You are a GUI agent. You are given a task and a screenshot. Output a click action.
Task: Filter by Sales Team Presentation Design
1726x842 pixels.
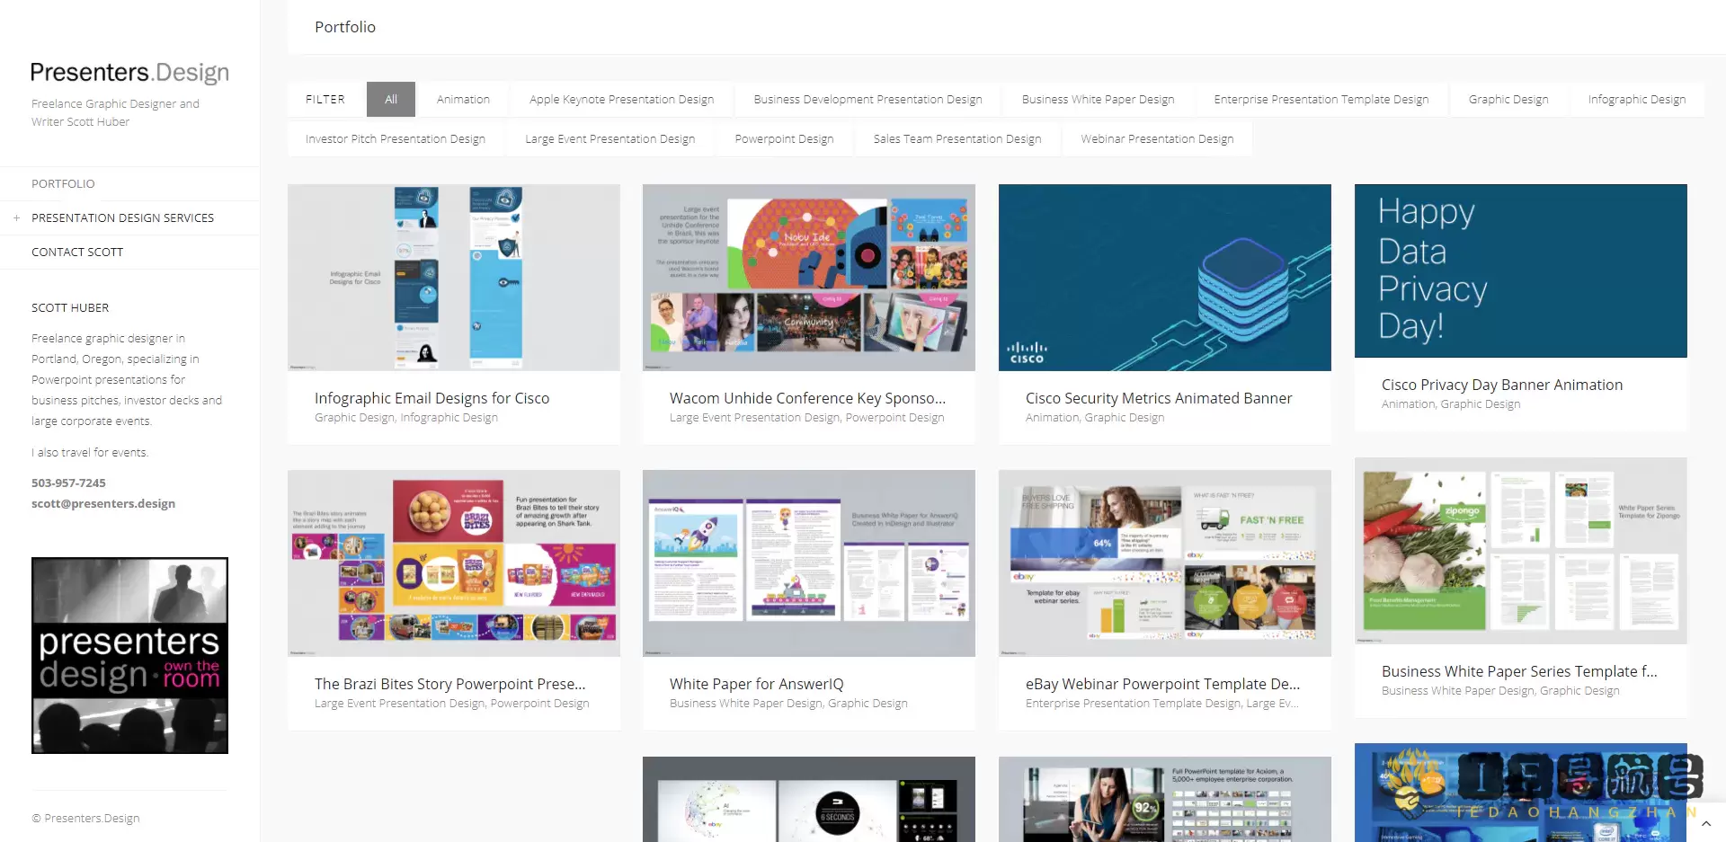956,138
